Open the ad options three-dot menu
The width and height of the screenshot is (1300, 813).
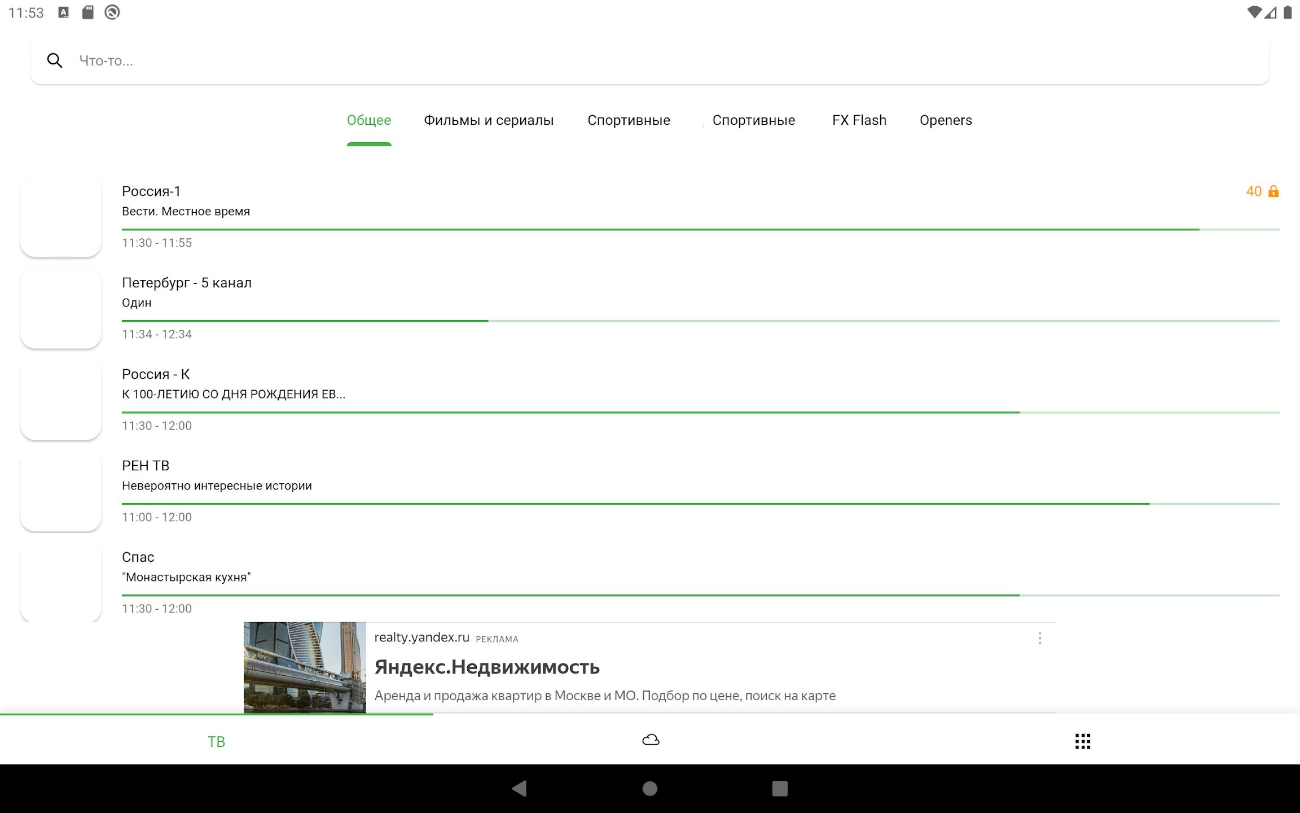pyautogui.click(x=1040, y=639)
